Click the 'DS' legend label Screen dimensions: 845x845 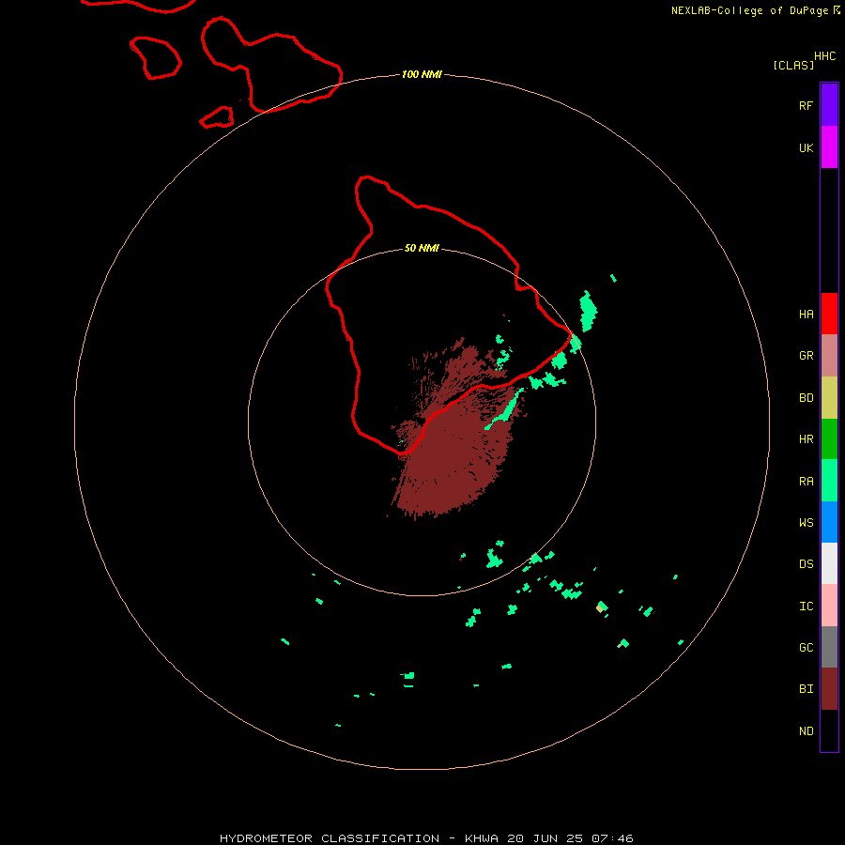click(806, 564)
